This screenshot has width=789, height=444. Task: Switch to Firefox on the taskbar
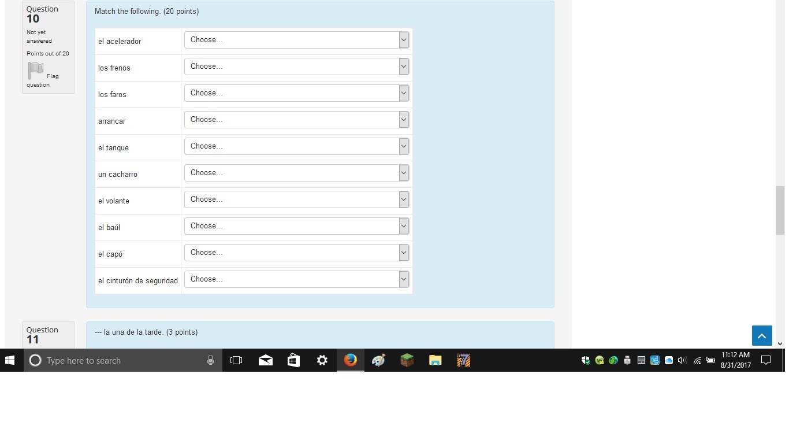[x=350, y=360]
